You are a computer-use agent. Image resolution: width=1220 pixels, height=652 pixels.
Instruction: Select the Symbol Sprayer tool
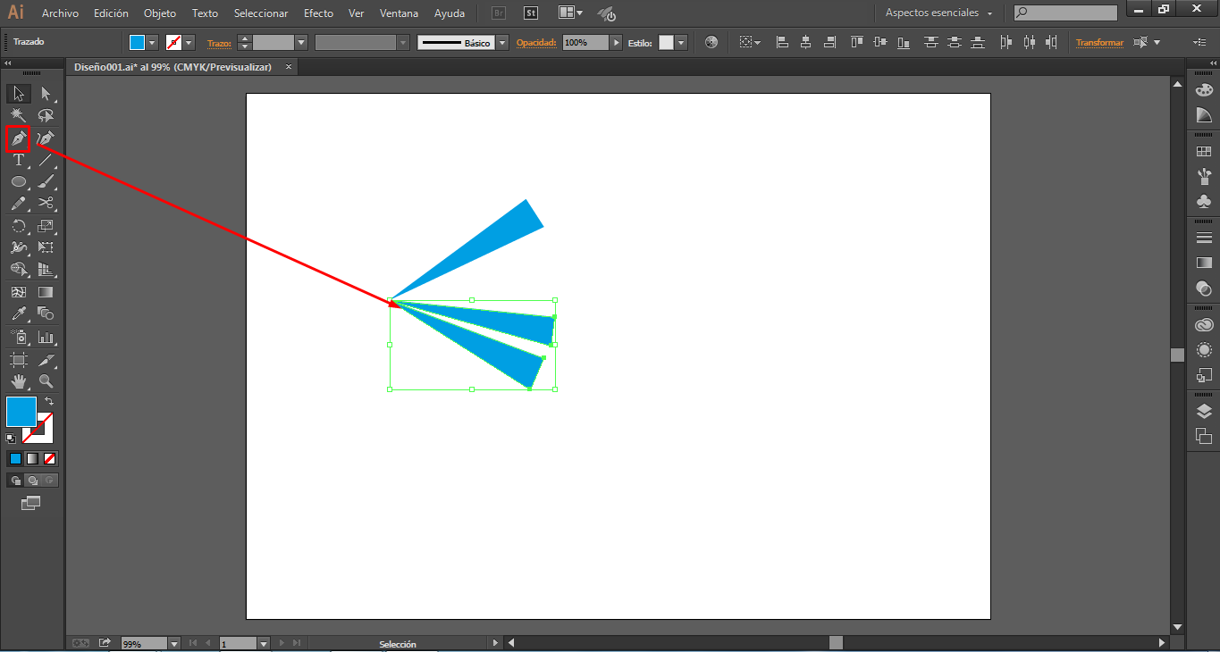point(19,338)
